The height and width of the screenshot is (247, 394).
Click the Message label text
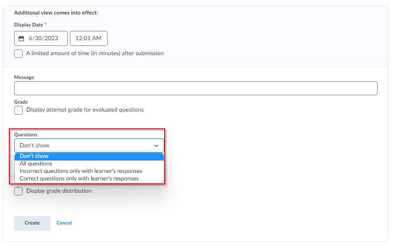click(x=24, y=77)
